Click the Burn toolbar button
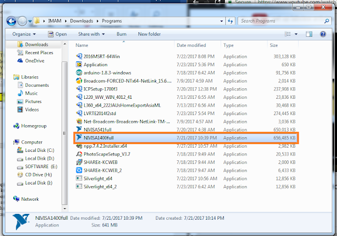The image size is (337, 236). pyautogui.click(x=122, y=34)
